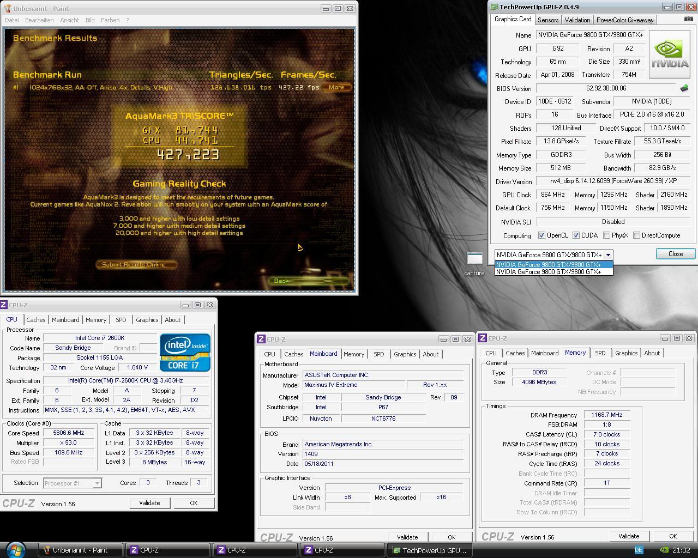Open Memory tab in CPU-Z Mainboard window
698x558 pixels.
point(354,354)
